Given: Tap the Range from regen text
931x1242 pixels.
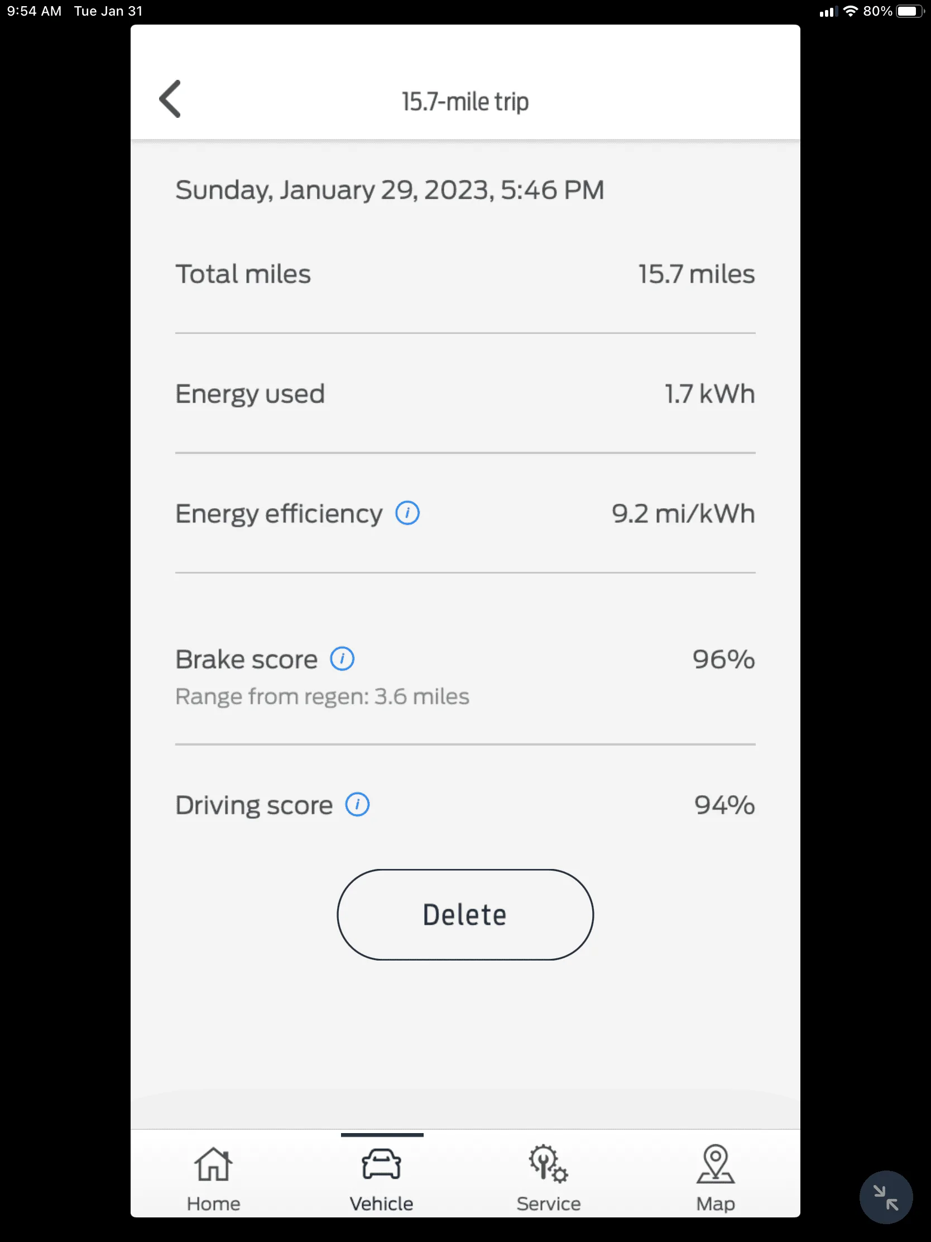Looking at the screenshot, I should 322,696.
